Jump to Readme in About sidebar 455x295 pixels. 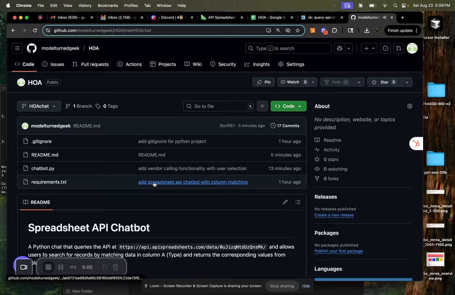(328, 140)
